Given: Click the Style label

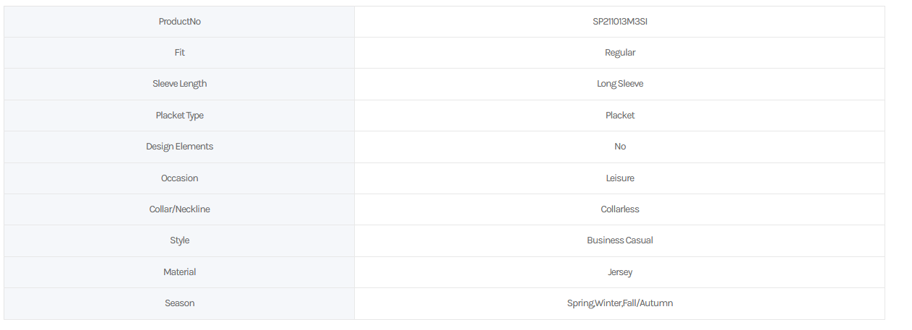Looking at the screenshot, I should [179, 240].
